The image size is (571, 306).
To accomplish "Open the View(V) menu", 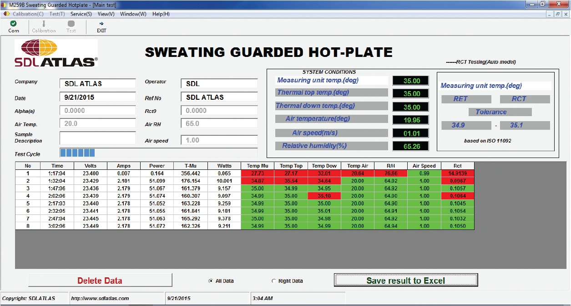I will (x=106, y=14).
